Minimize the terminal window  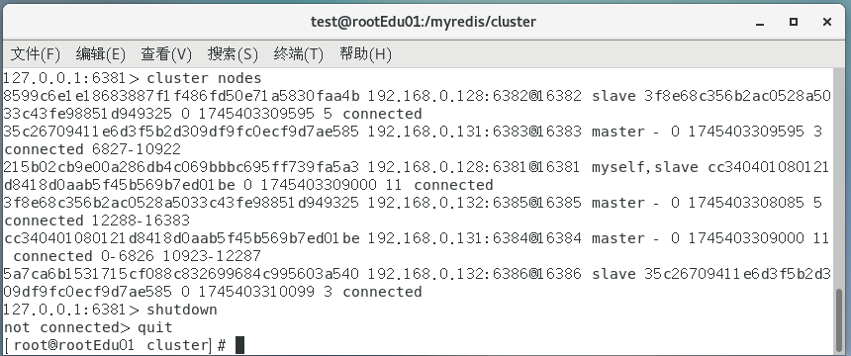tap(760, 22)
